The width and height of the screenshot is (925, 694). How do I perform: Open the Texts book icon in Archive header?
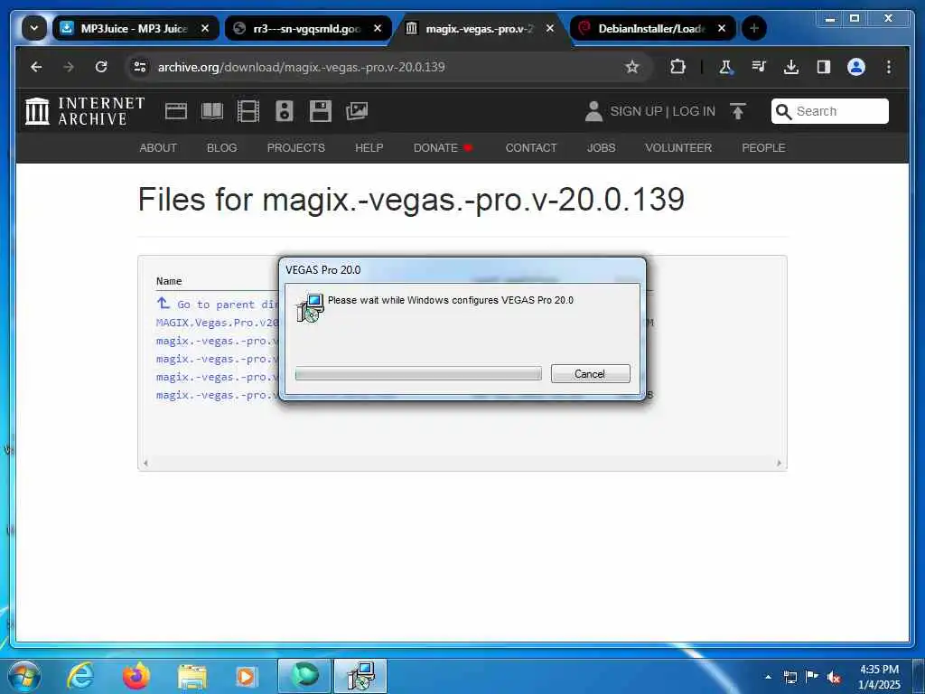211,111
